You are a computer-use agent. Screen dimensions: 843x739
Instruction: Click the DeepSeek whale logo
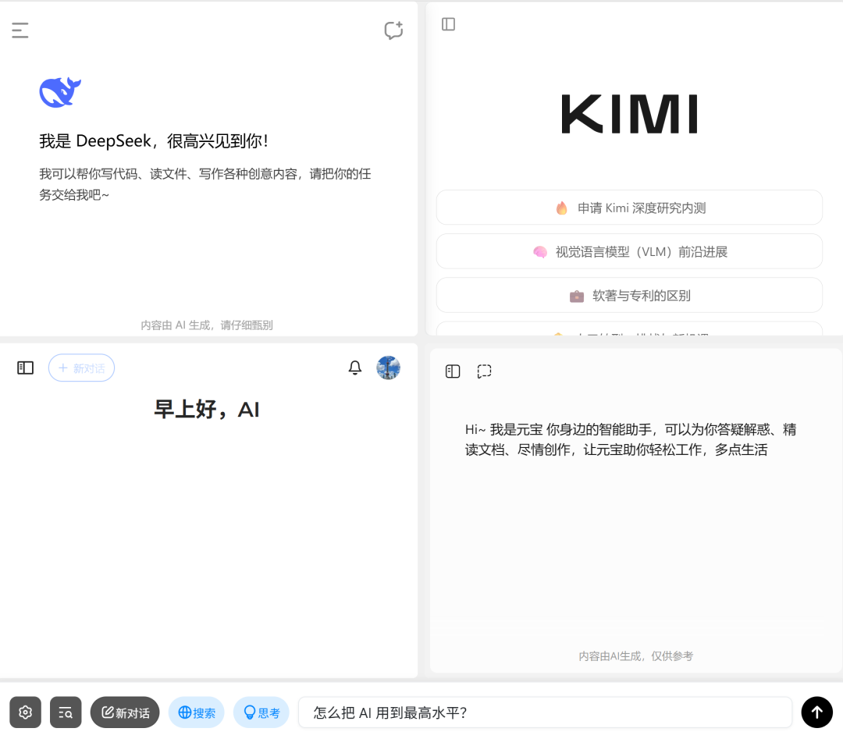click(x=60, y=92)
